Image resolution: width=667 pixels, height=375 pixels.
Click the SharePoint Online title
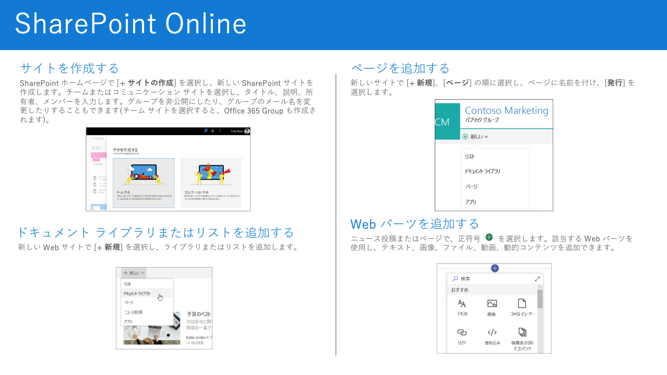point(130,24)
